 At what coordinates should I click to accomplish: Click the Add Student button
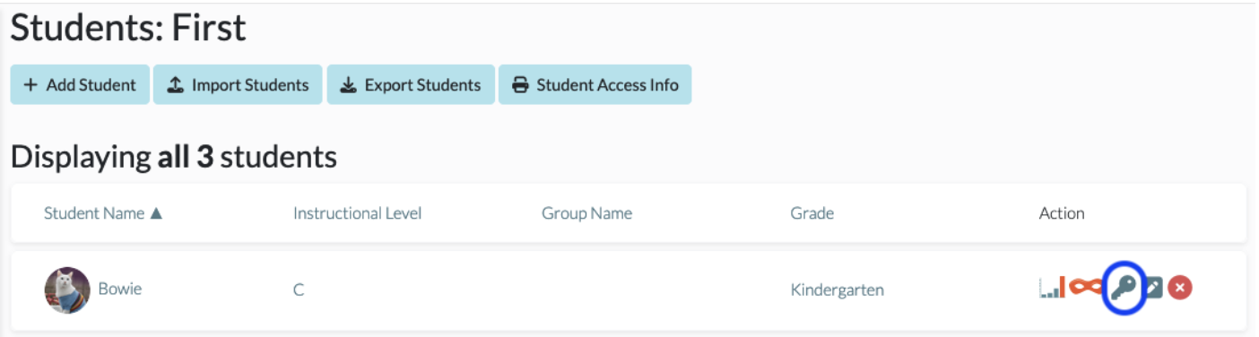point(80,84)
